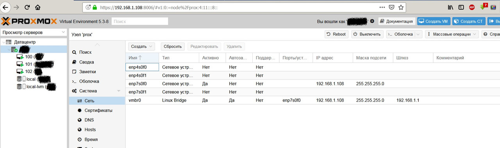Sort by the Type column header
The image size is (500, 148).
point(179,58)
